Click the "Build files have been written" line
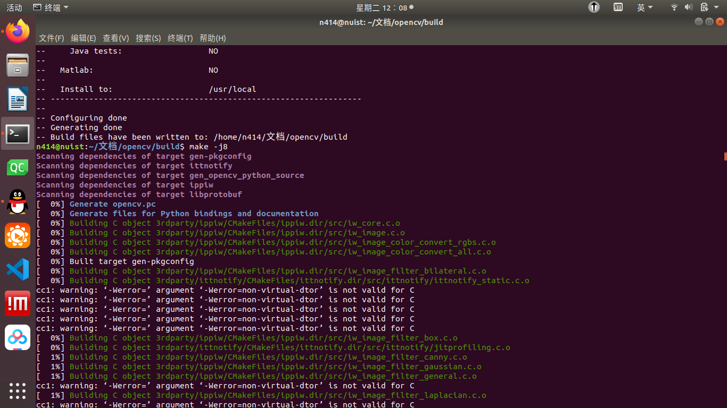 coord(192,137)
